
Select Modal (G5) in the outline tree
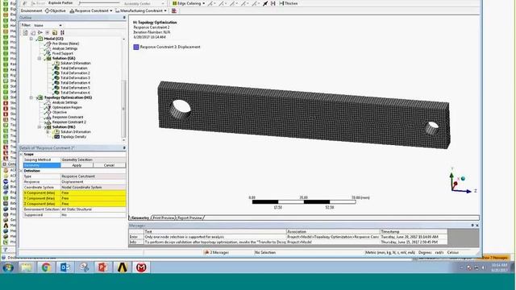coord(53,39)
